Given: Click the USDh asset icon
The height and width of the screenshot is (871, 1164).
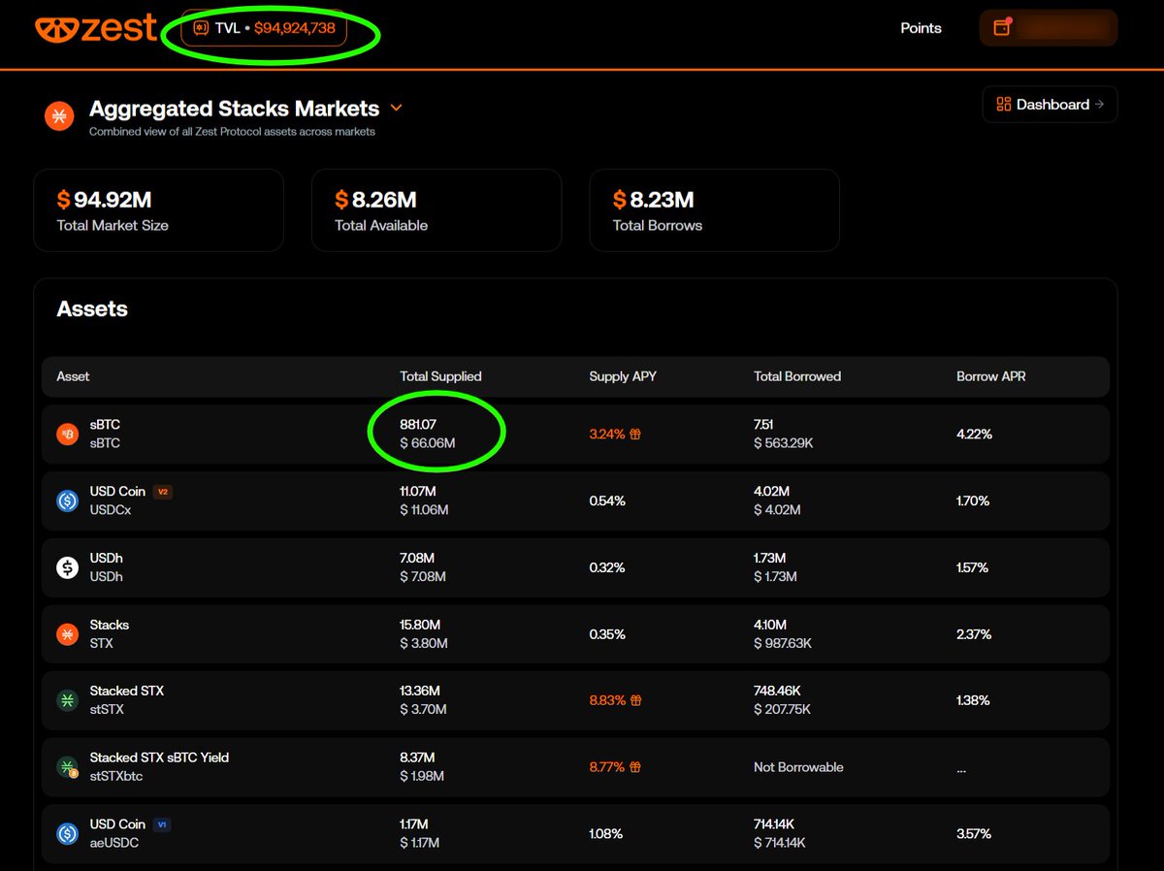Looking at the screenshot, I should click(67, 567).
